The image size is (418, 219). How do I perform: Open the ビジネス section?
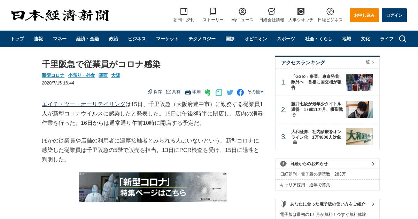(x=137, y=39)
